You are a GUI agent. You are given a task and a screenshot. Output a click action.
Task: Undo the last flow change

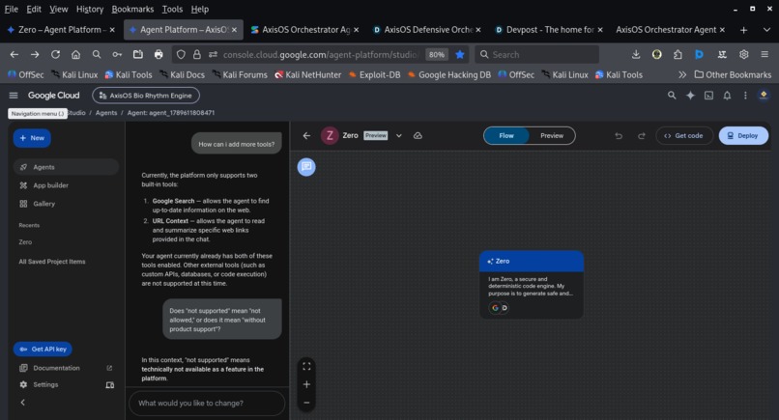(619, 135)
